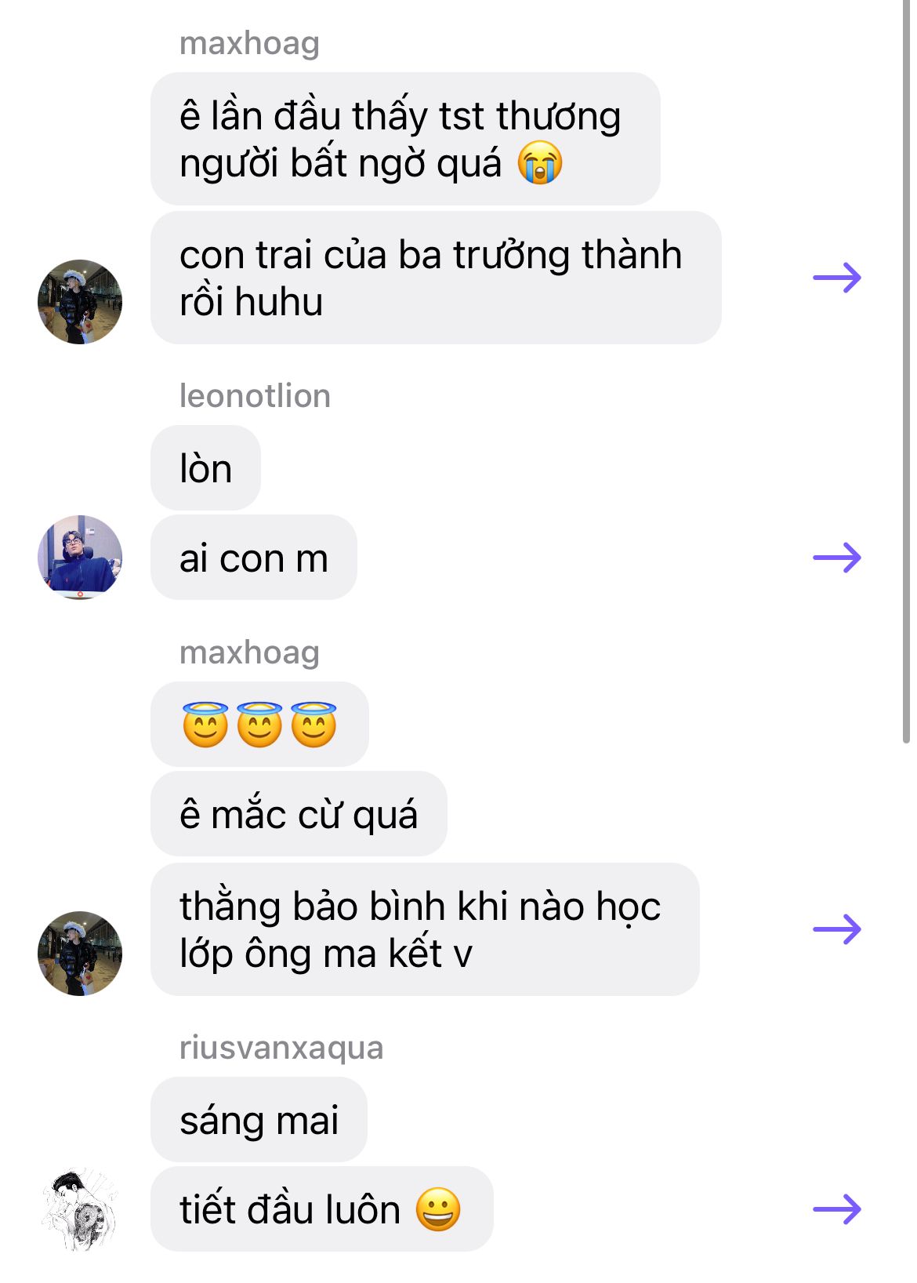This screenshot has width=917, height=1283.
Task: Tap reply arrow next to 'ai con m' message
Action: tap(837, 558)
